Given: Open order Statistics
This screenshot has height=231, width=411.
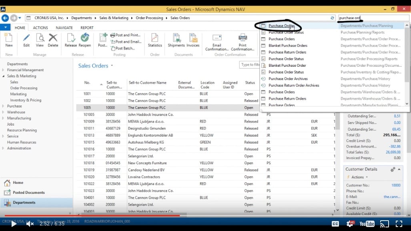Looking at the screenshot, I should 154,40.
